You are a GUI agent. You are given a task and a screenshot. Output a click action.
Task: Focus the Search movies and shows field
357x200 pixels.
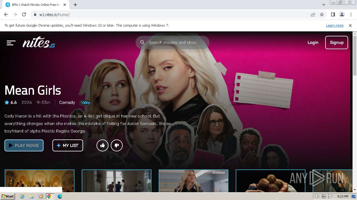(x=172, y=42)
